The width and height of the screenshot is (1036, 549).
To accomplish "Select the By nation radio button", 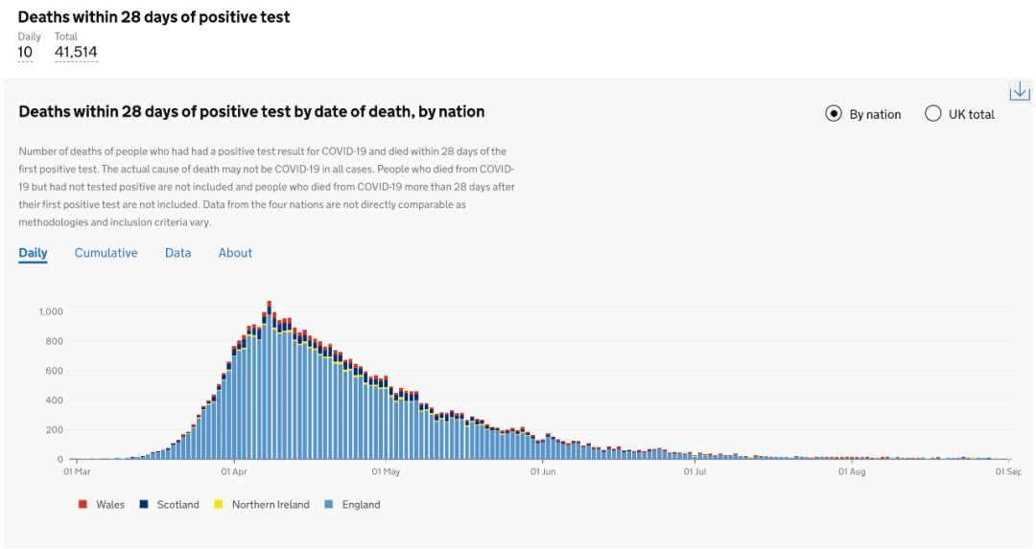I will pyautogui.click(x=834, y=114).
